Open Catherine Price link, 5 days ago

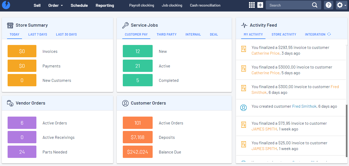265,73
